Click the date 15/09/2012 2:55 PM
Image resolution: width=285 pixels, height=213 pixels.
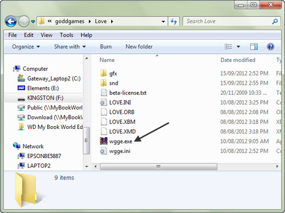(244, 83)
